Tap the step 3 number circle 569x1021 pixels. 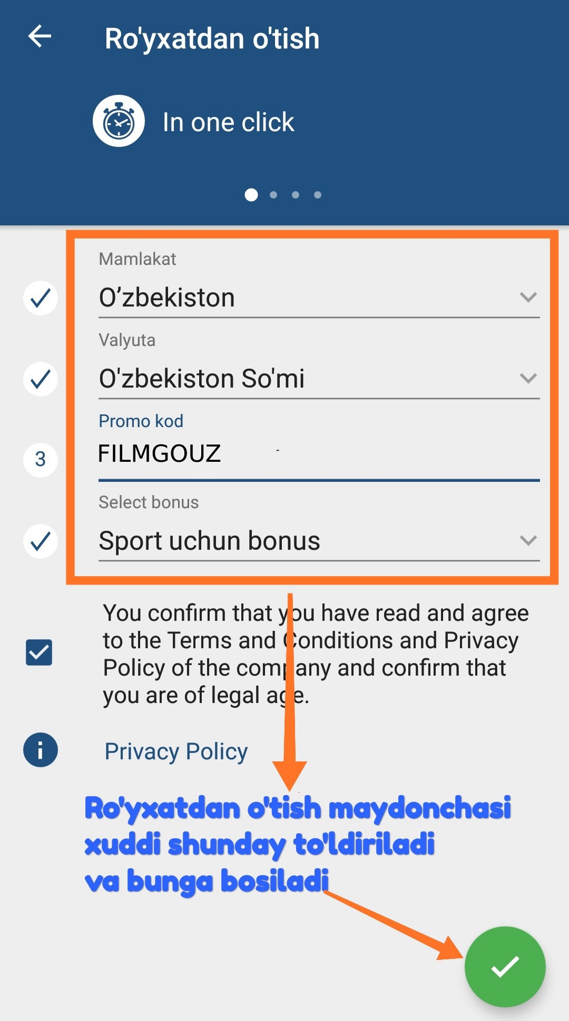(41, 459)
